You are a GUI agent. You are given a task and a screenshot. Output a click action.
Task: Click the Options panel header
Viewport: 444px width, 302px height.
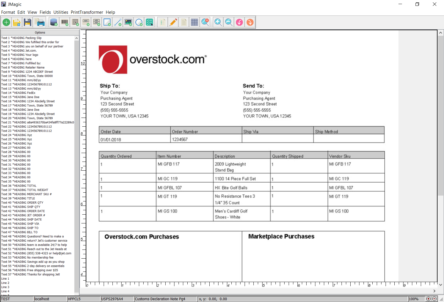tap(40, 33)
